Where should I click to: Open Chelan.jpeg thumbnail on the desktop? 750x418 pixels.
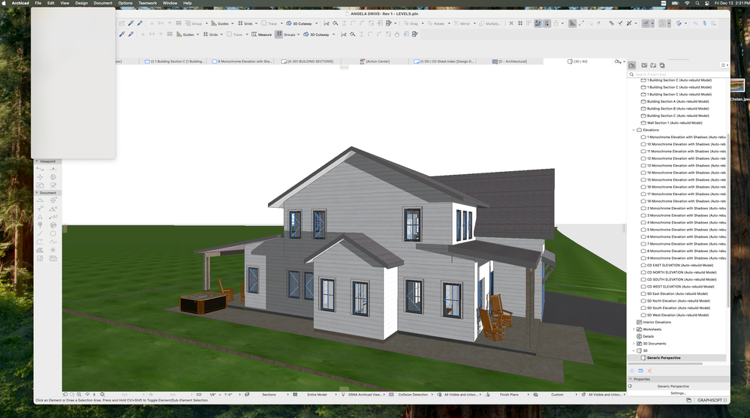coord(737,86)
